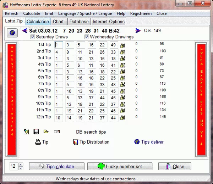
Task: Open the Internet Options tab
Action: [x=109, y=22]
